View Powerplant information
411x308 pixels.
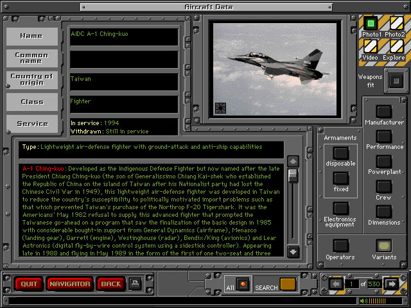[384, 162]
